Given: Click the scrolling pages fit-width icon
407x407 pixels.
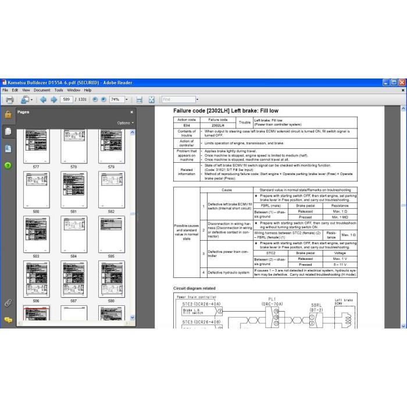Looking at the screenshot, I should pyautogui.click(x=140, y=99).
